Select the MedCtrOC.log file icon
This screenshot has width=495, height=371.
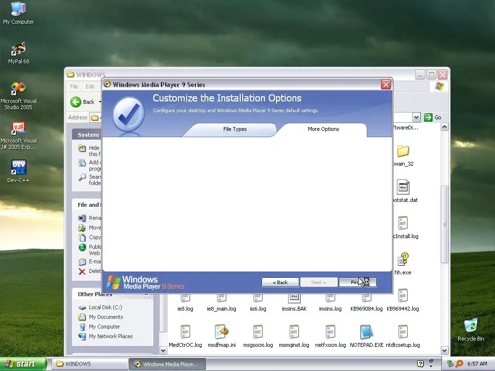[185, 332]
